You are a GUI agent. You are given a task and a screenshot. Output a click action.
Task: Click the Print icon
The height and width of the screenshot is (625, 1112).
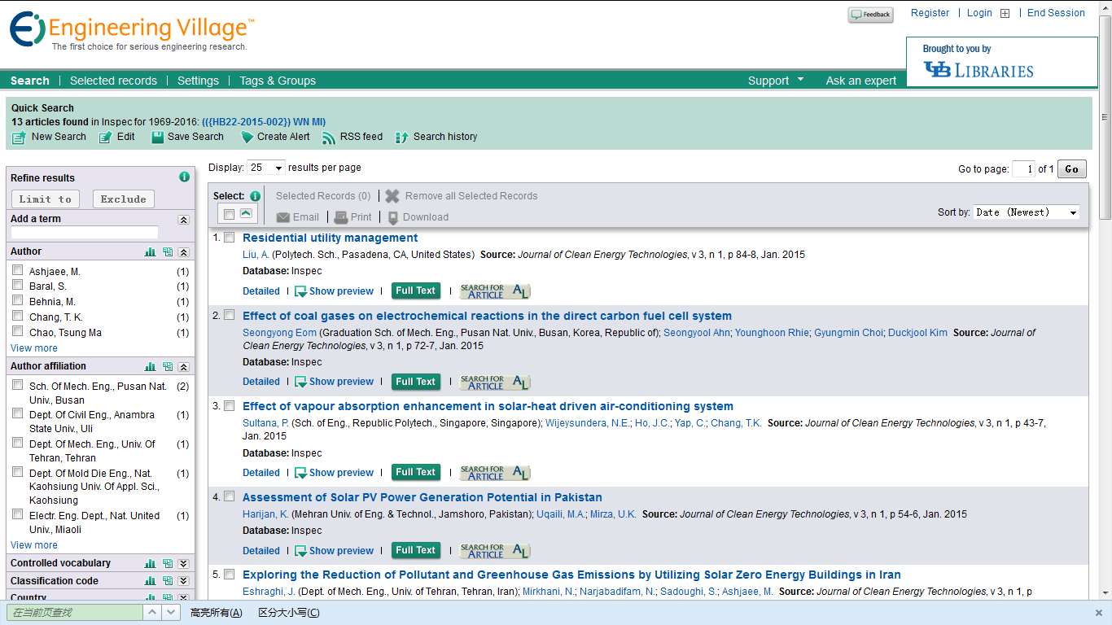342,217
